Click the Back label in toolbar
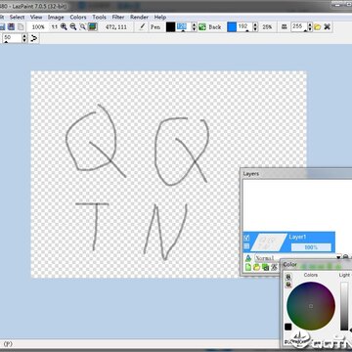 click(x=215, y=27)
